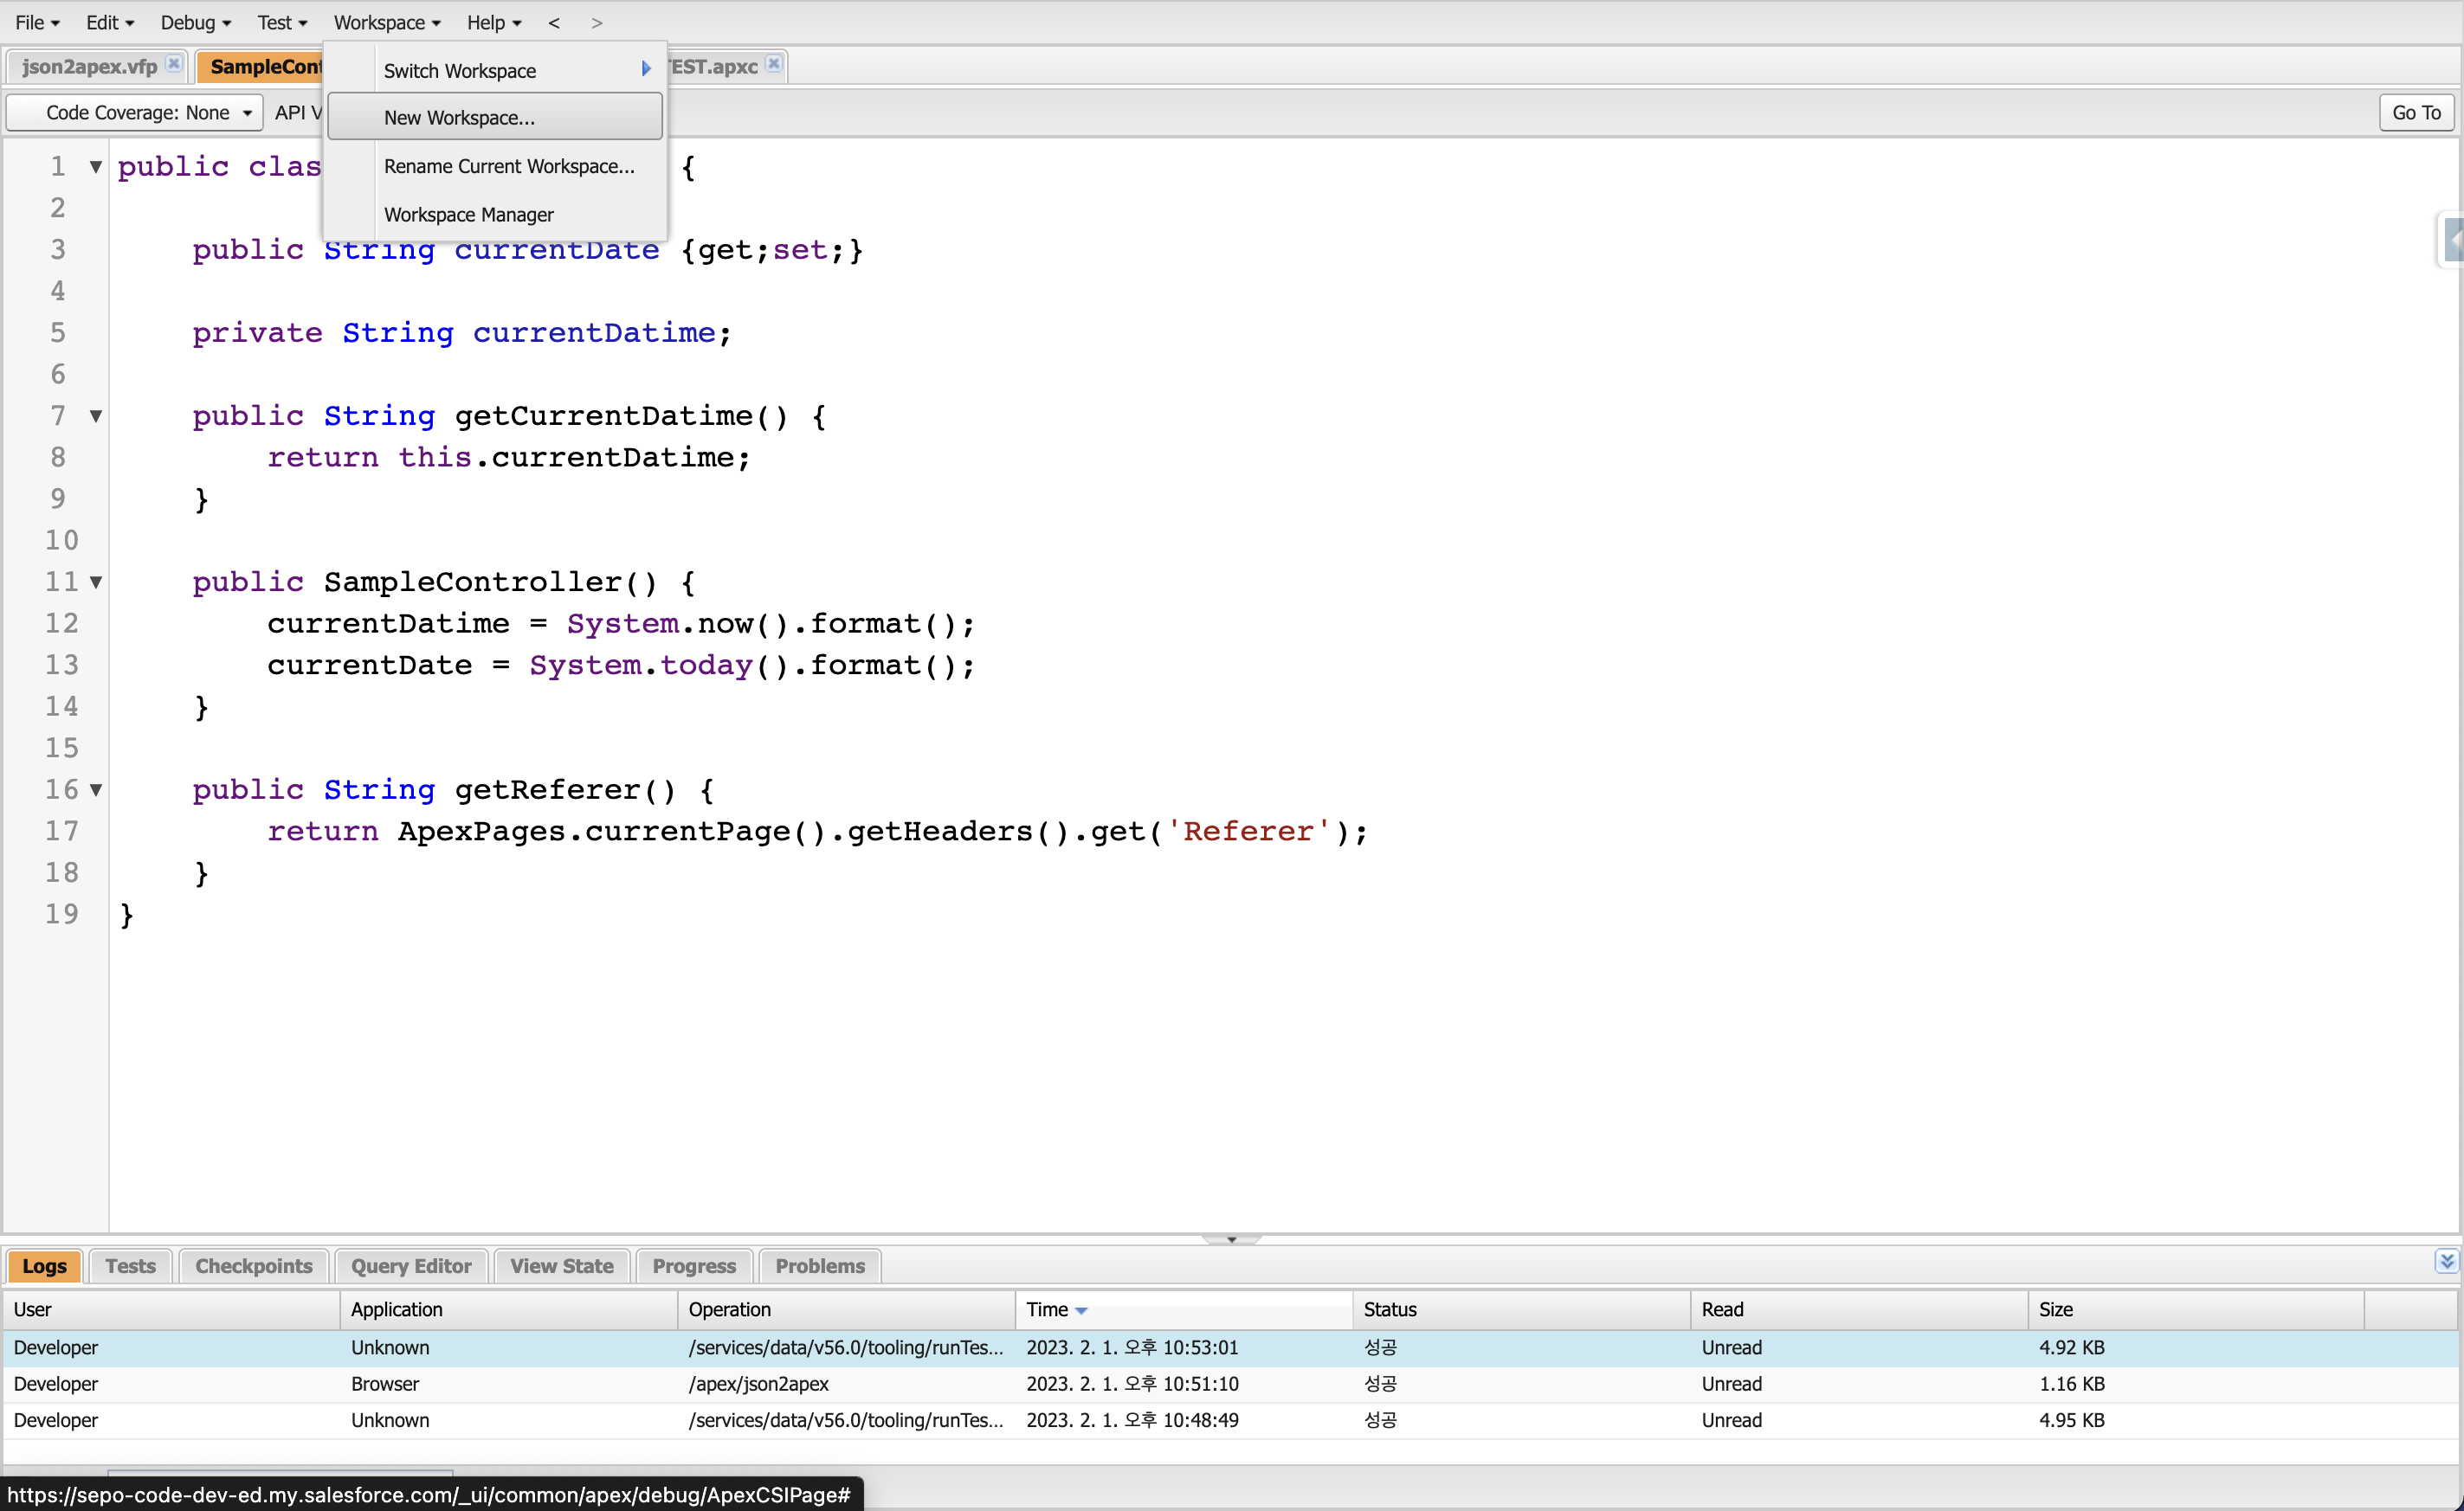Click the panel splitter collapse handle
This screenshot has width=2464, height=1511.
(1231, 1239)
